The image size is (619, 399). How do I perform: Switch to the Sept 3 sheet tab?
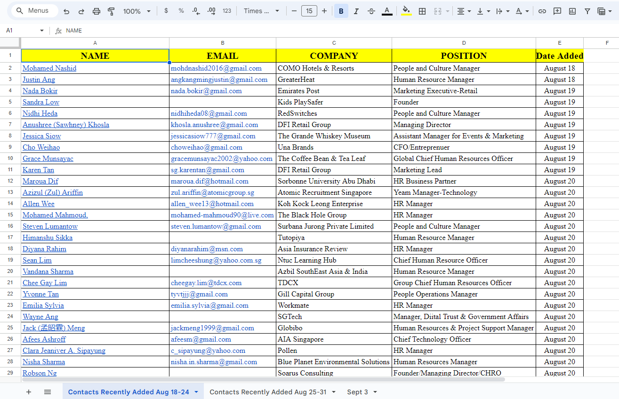(x=357, y=392)
